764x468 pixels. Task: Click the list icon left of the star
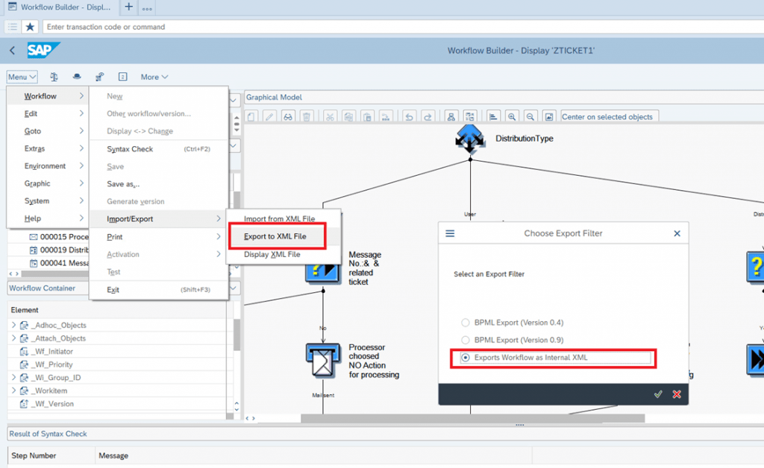(x=13, y=27)
